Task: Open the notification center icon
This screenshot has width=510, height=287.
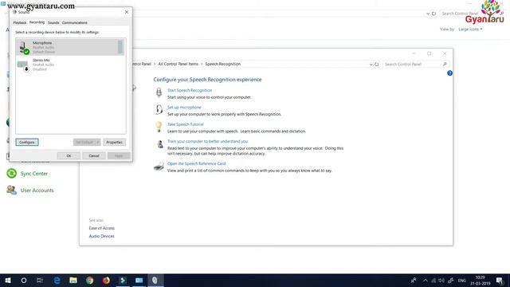Action: click(x=500, y=281)
